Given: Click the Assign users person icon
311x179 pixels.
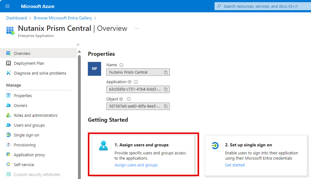Looking at the screenshot, I should click(103, 146).
